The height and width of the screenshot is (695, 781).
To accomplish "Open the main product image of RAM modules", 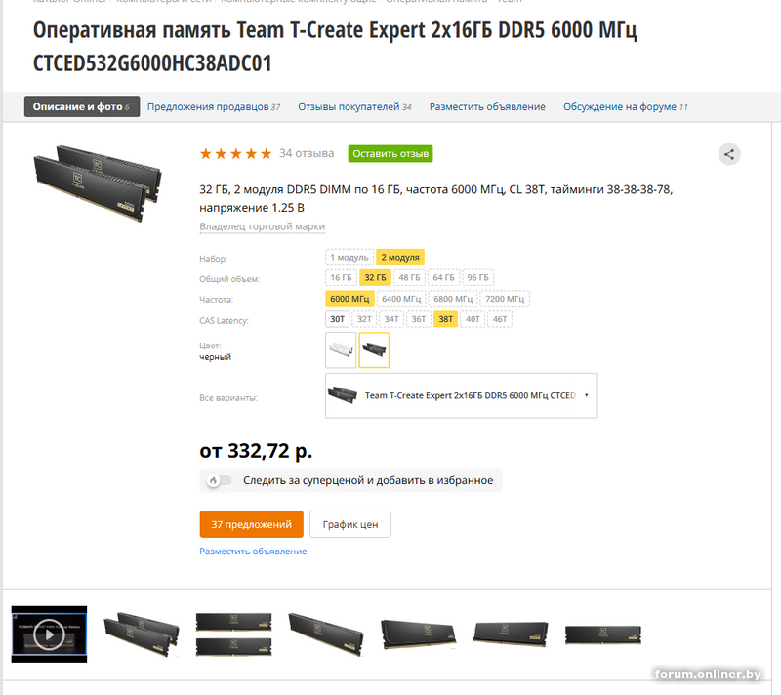I will click(99, 184).
